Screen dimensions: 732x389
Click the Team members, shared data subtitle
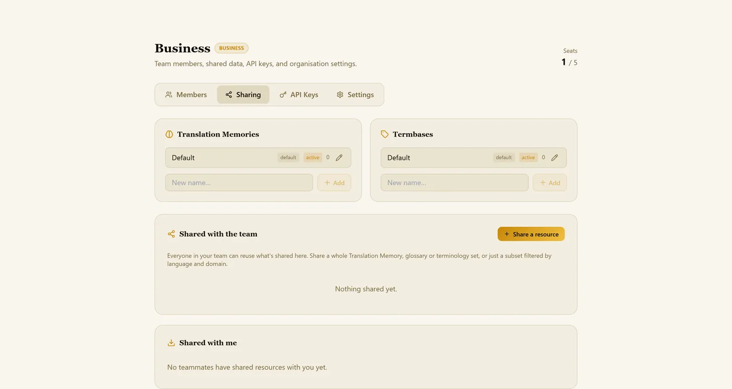click(x=256, y=64)
